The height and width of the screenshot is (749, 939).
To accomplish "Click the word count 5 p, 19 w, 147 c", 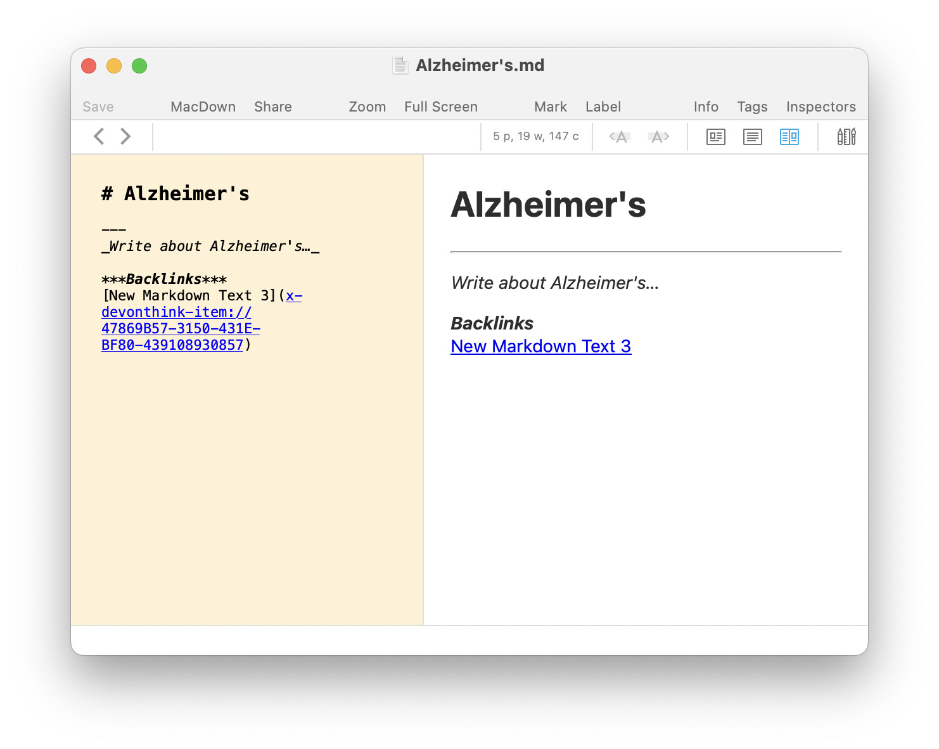I will tap(536, 136).
